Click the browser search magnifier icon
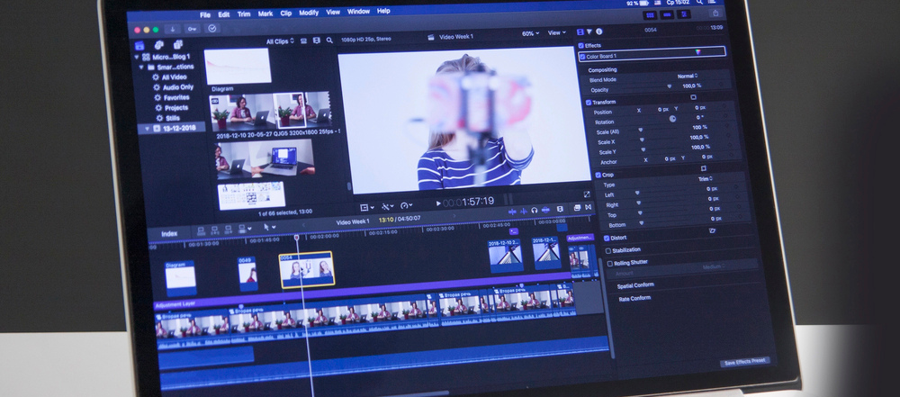The image size is (900, 397). click(329, 41)
